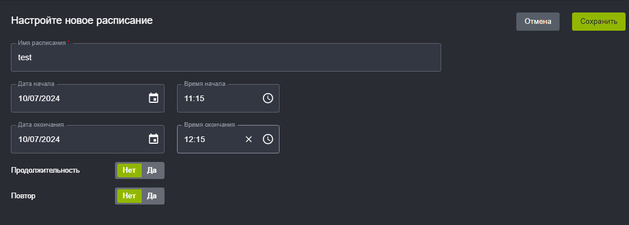Click the Дата окончания field label
629x225 pixels.
click(41, 124)
